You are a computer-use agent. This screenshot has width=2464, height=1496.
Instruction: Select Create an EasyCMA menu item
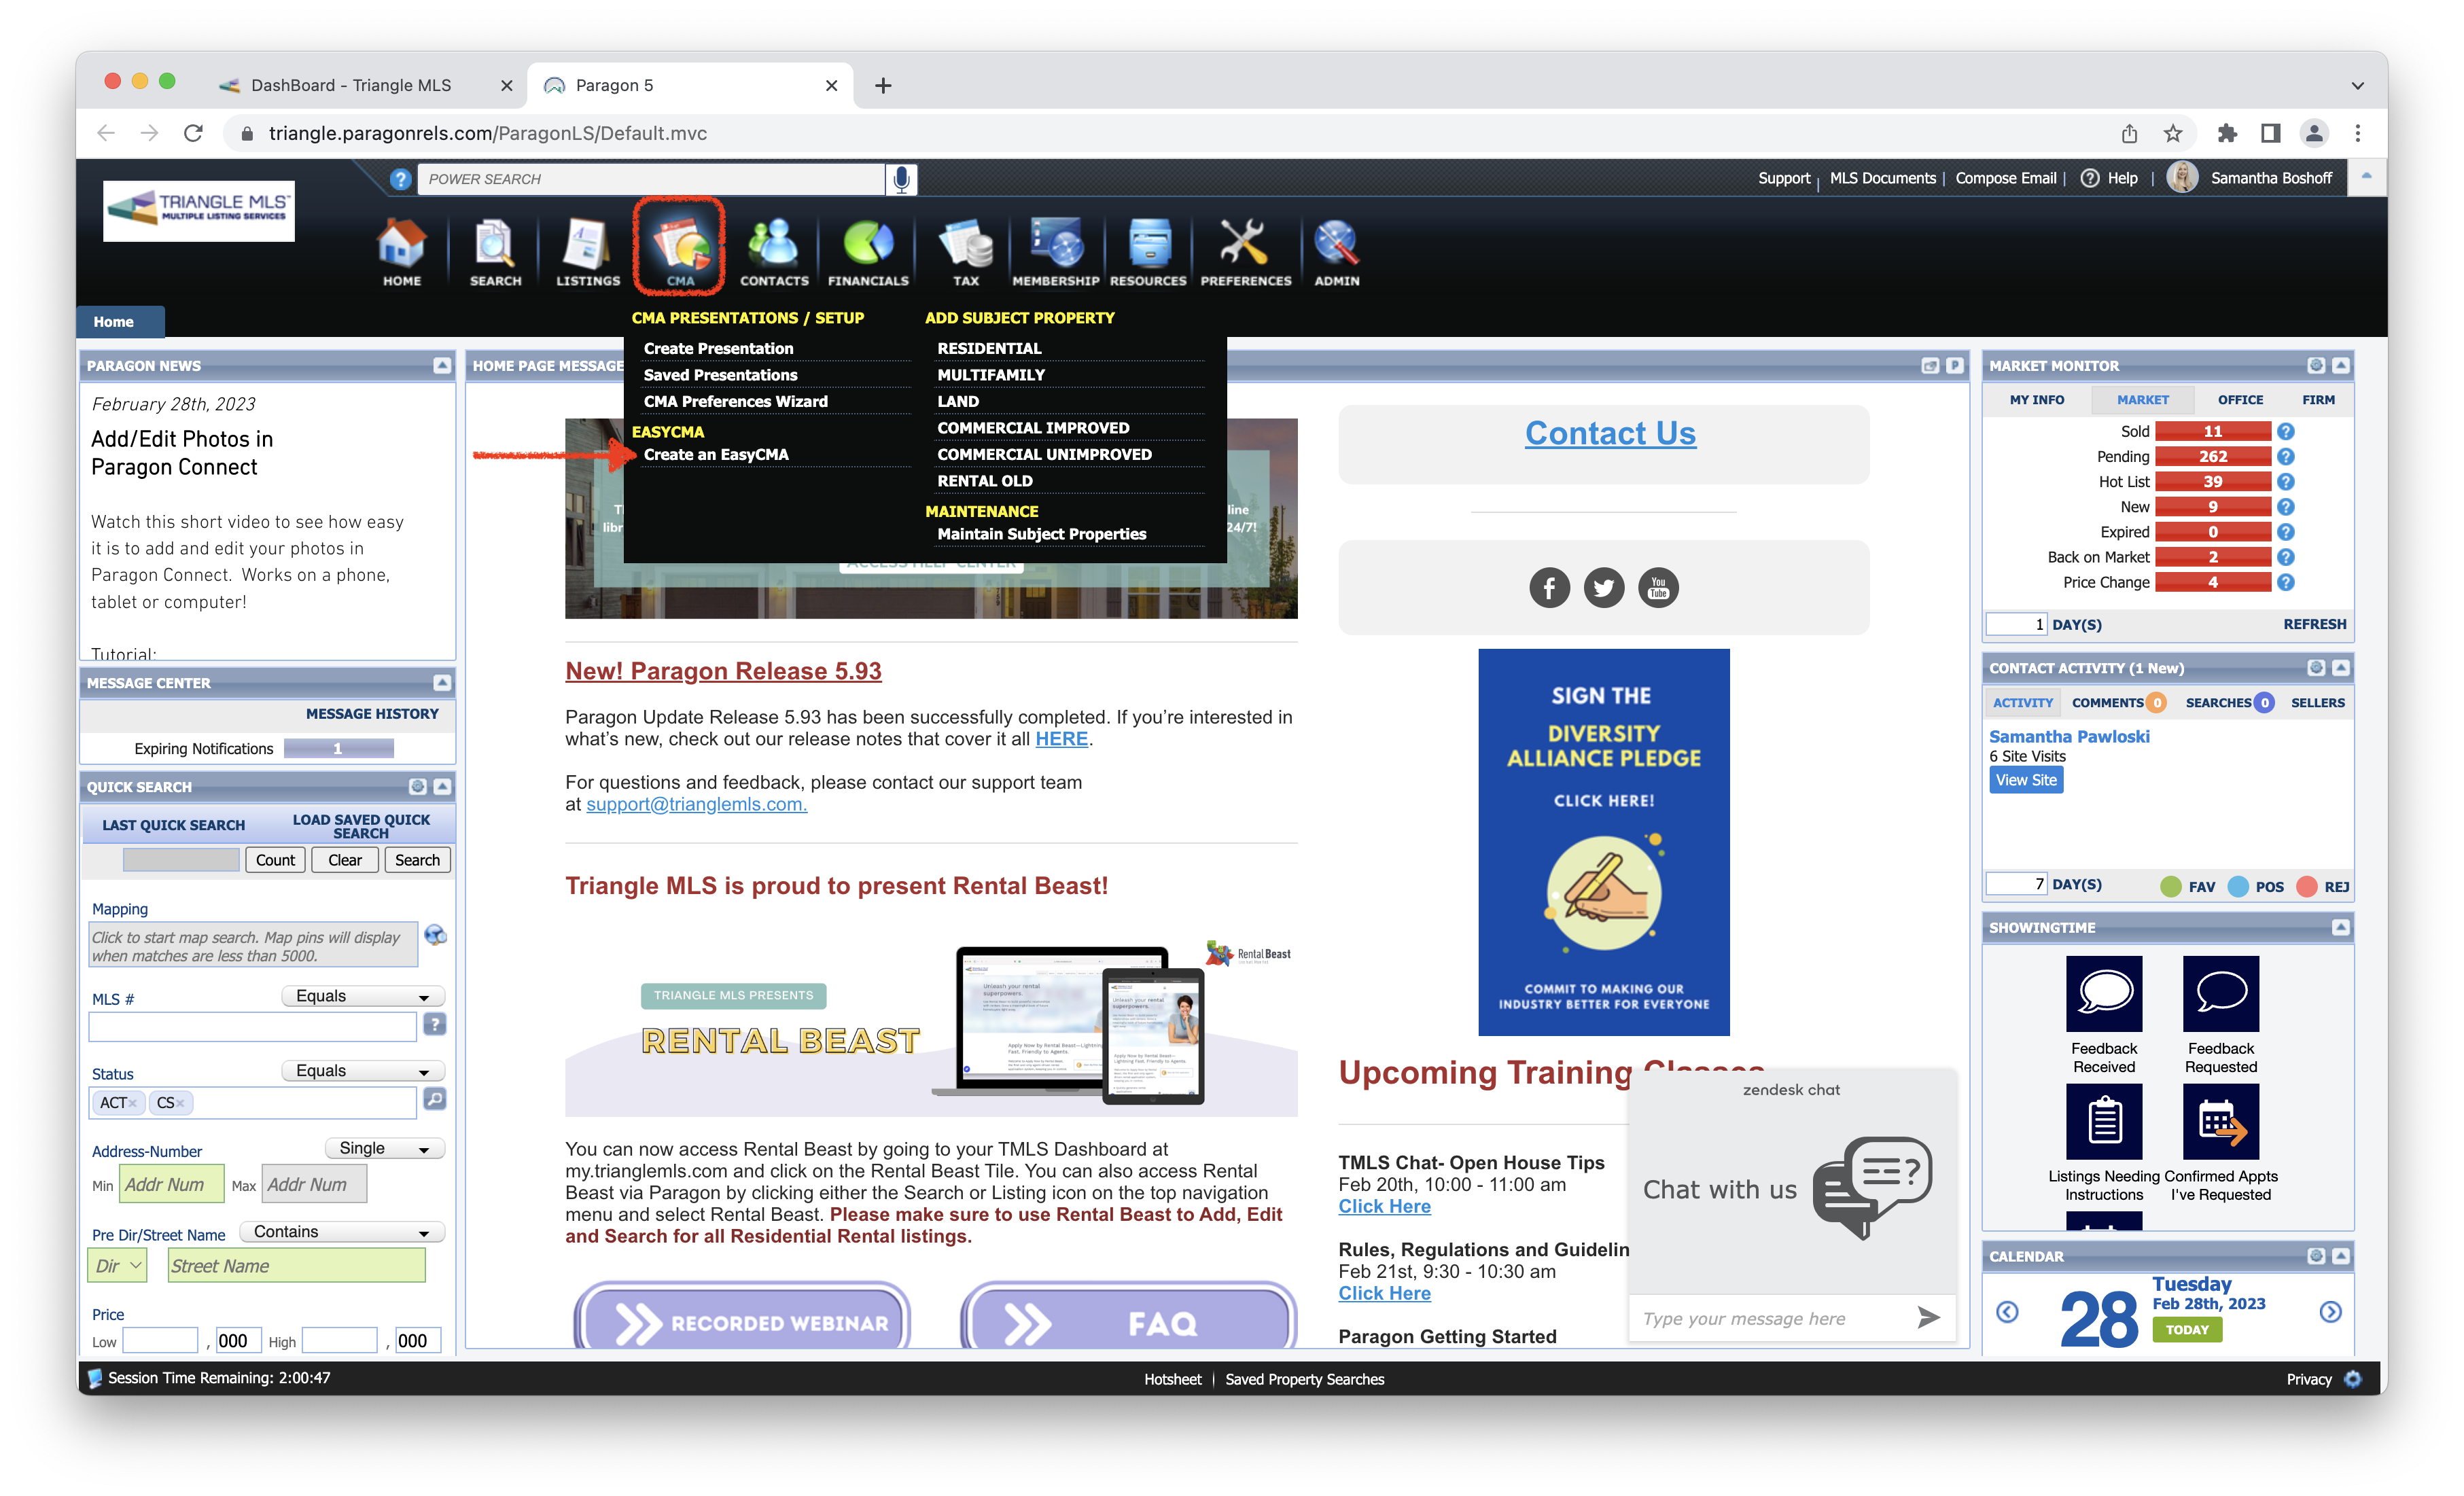(716, 454)
